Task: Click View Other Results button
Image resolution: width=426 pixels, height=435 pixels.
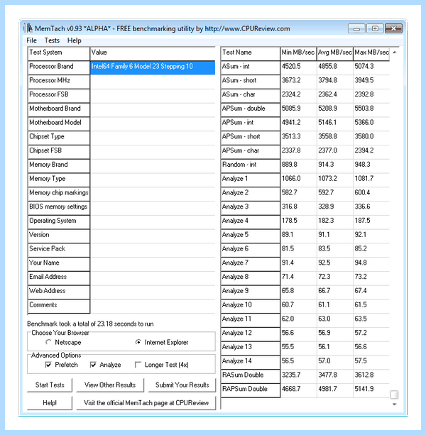Action: click(x=110, y=385)
